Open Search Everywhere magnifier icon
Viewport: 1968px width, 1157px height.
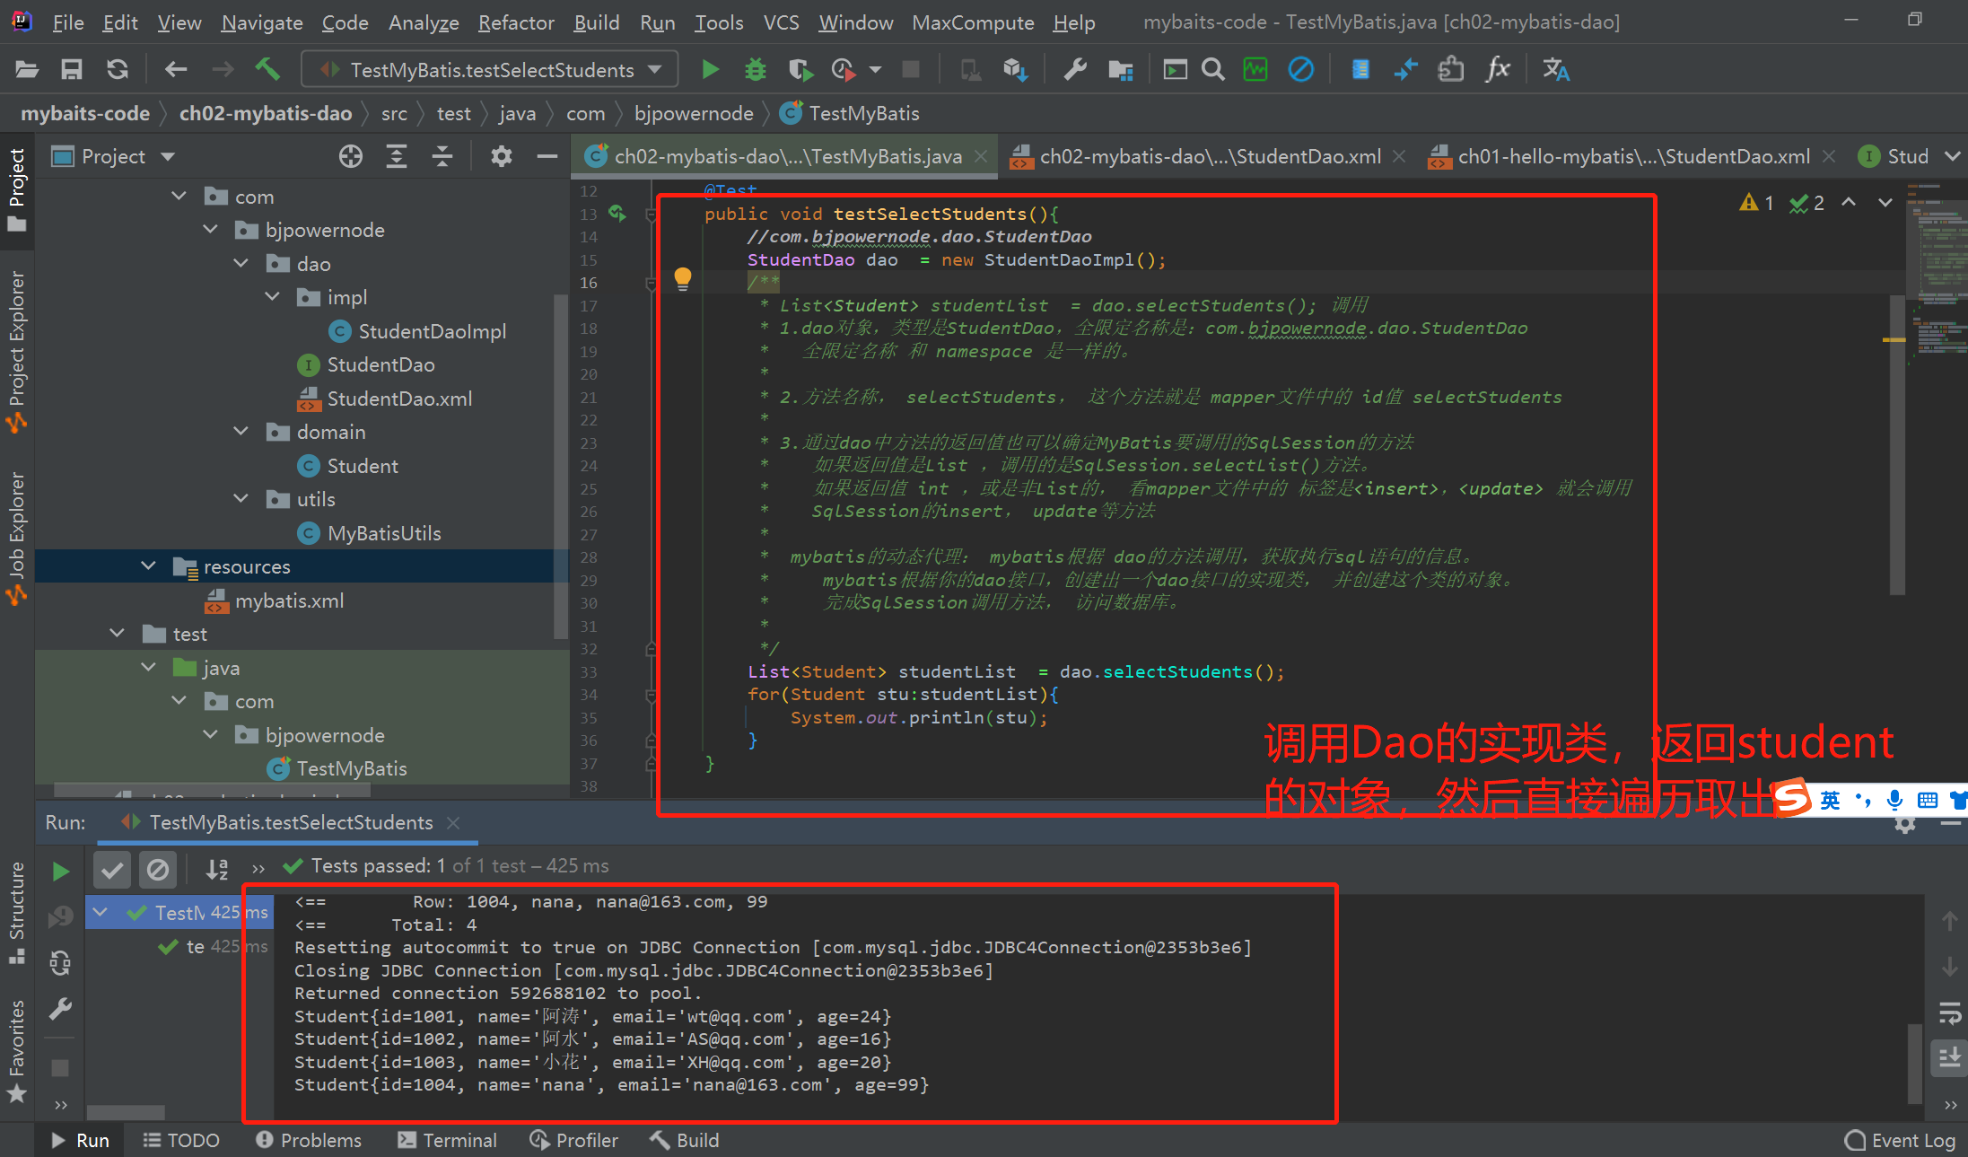point(1212,69)
